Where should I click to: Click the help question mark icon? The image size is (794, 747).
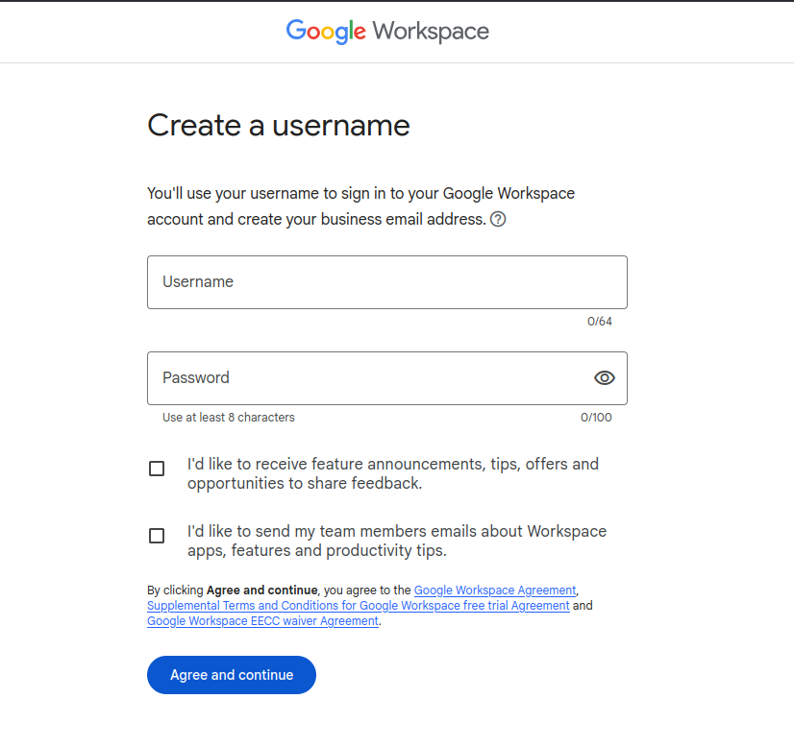[498, 219]
